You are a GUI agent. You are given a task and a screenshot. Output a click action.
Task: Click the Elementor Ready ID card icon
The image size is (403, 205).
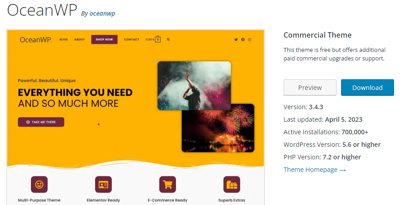[103, 184]
